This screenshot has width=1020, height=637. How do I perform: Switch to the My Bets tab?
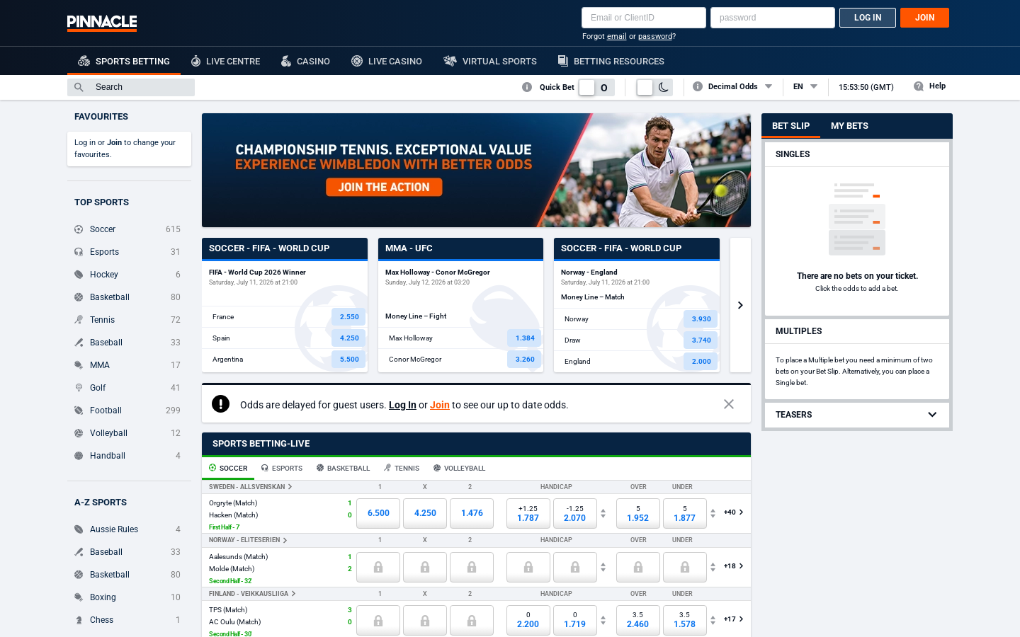click(x=849, y=126)
